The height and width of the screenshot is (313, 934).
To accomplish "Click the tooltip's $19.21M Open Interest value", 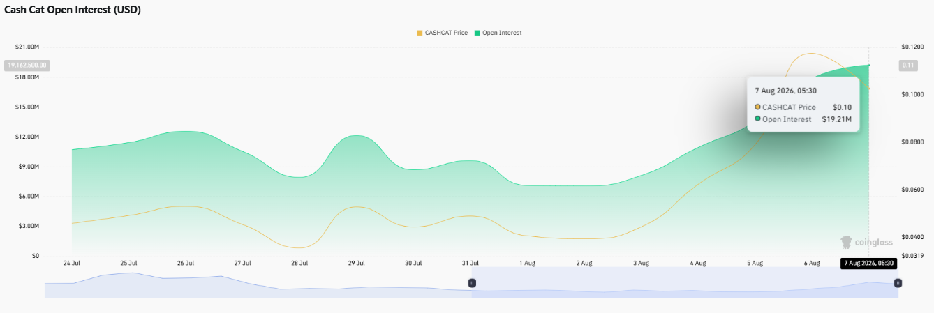I will tap(837, 119).
